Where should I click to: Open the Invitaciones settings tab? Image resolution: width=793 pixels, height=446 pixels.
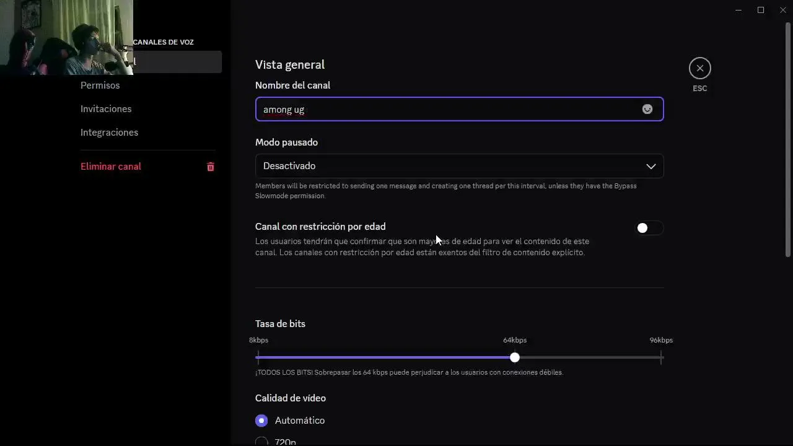pos(106,109)
